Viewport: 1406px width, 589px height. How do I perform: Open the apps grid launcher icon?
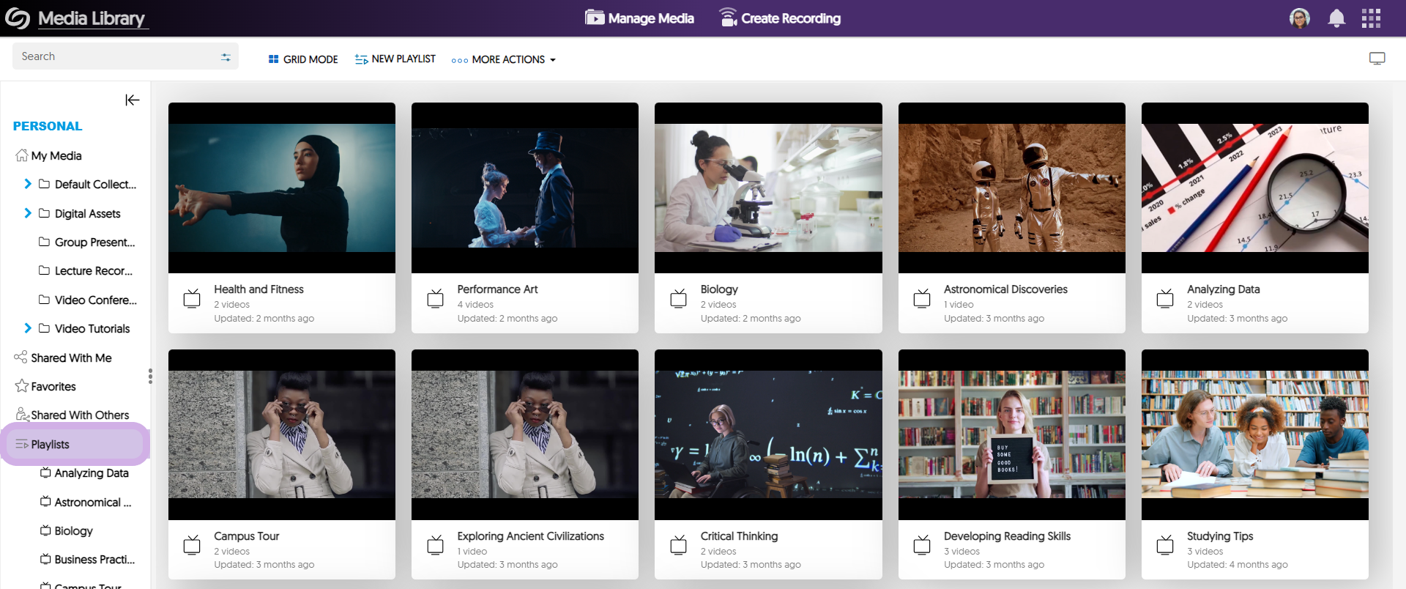pyautogui.click(x=1371, y=18)
